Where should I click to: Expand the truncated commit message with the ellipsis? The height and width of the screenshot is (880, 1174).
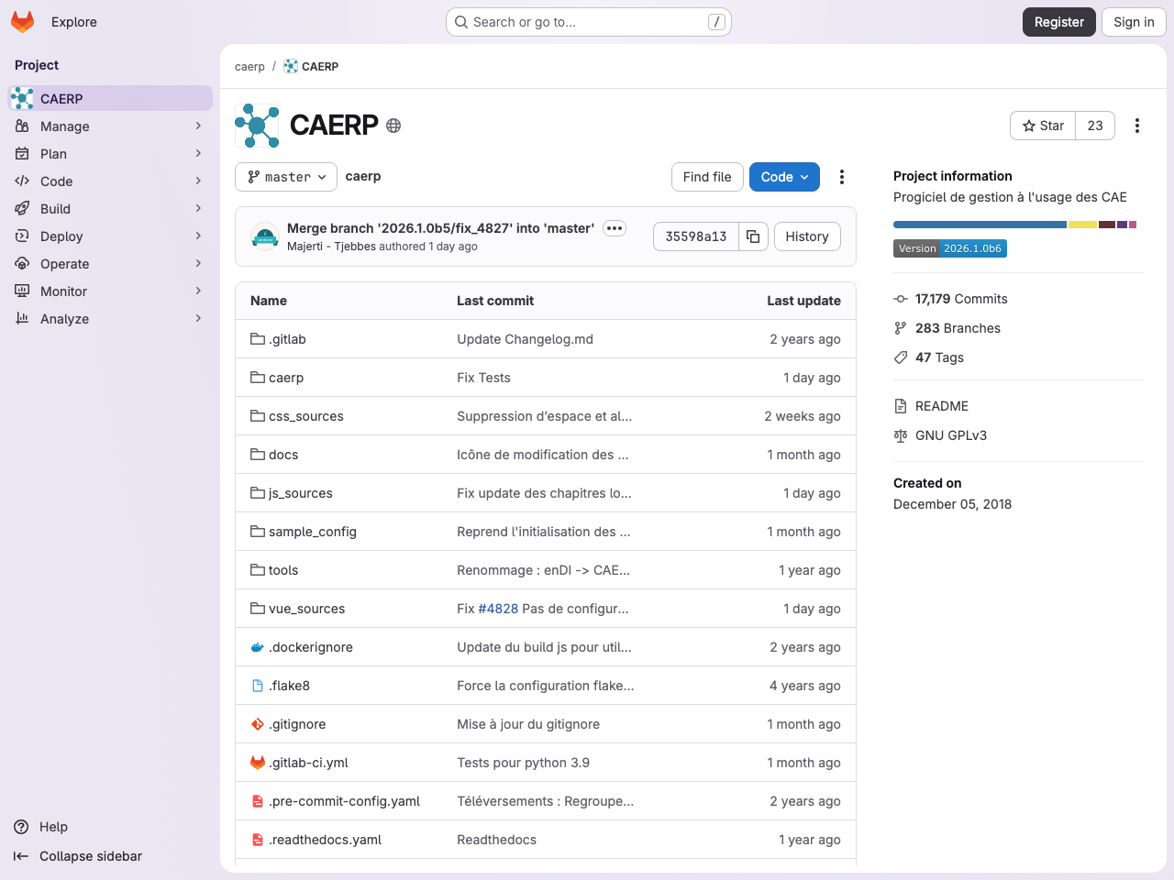pos(614,228)
